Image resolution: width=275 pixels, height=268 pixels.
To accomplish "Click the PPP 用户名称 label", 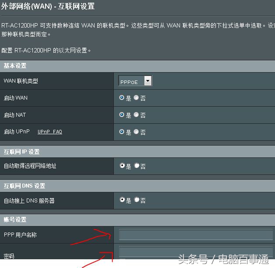I will 20,235.
